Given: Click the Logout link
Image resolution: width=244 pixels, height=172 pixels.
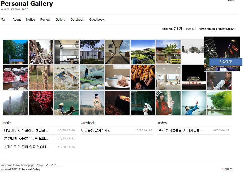Looking at the screenshot, I should tap(230, 29).
